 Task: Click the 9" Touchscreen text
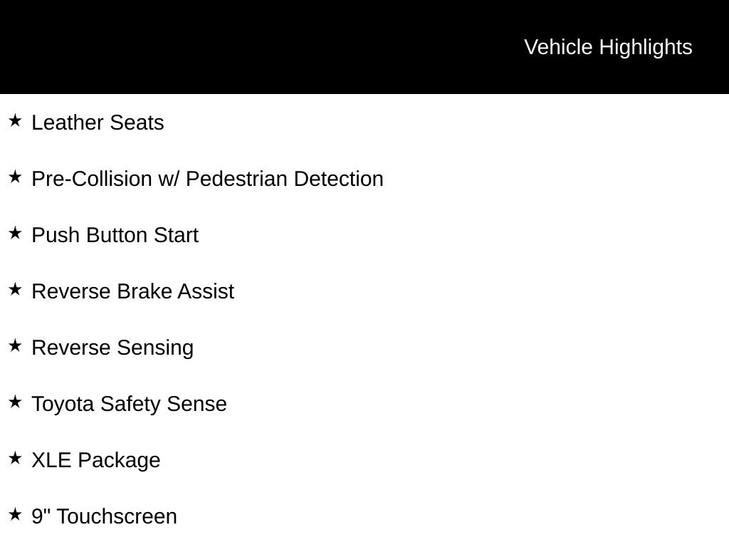pos(104,516)
